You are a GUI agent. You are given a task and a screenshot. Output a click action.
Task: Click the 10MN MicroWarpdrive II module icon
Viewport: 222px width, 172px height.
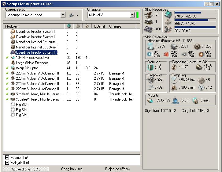click(13, 57)
